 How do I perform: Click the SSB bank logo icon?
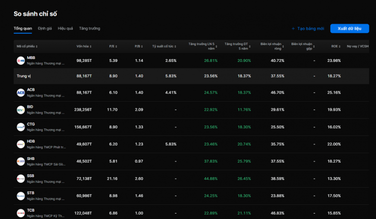point(21,179)
